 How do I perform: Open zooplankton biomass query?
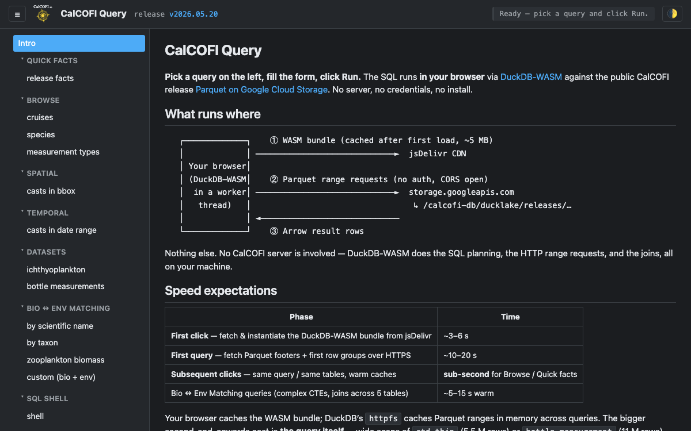coord(66,360)
